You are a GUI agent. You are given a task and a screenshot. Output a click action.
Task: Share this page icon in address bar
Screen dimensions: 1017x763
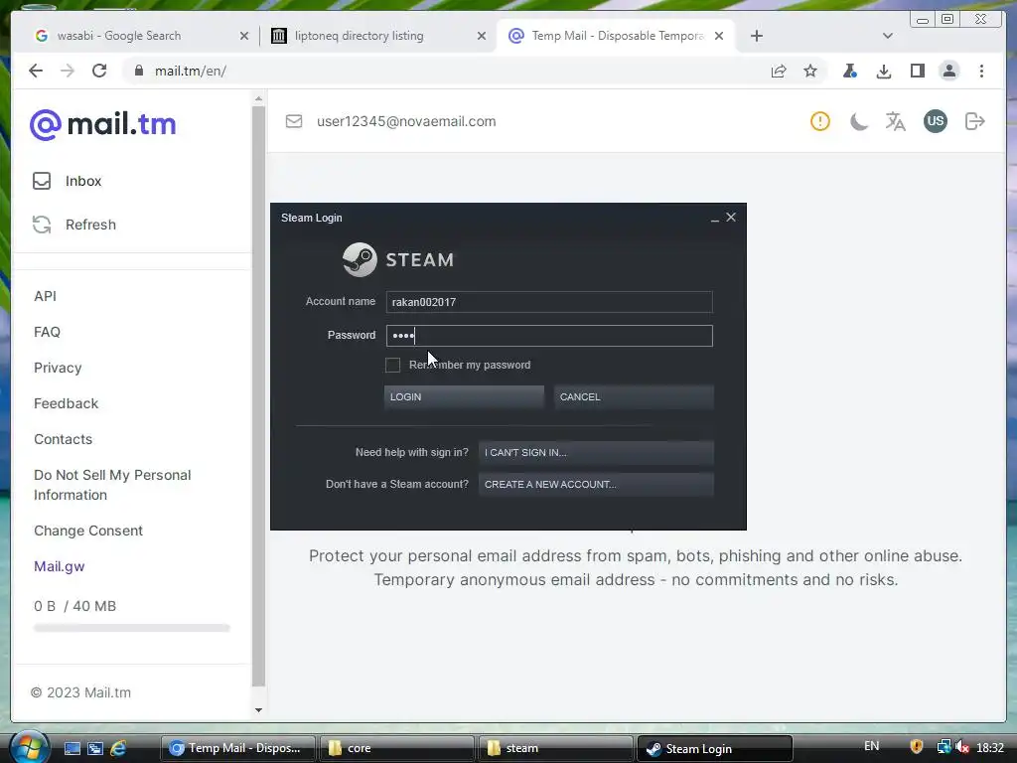tap(779, 71)
